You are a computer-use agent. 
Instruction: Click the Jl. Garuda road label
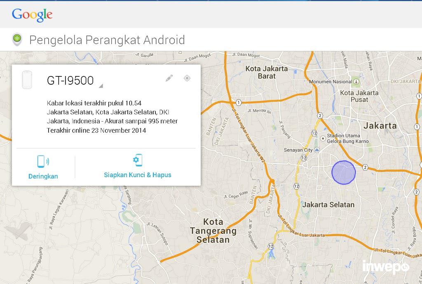(144, 55)
